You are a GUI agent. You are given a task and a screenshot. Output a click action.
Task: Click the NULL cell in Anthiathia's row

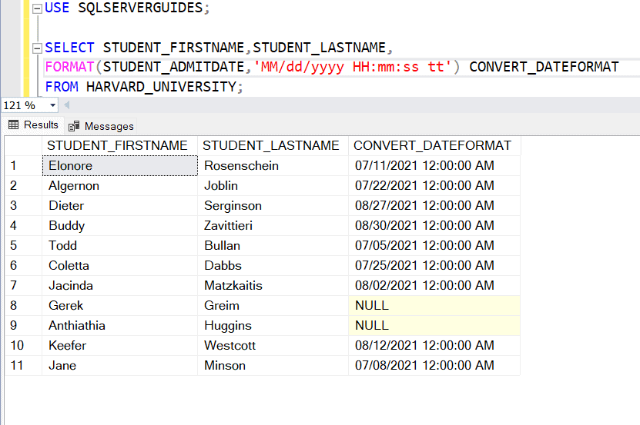coord(434,325)
